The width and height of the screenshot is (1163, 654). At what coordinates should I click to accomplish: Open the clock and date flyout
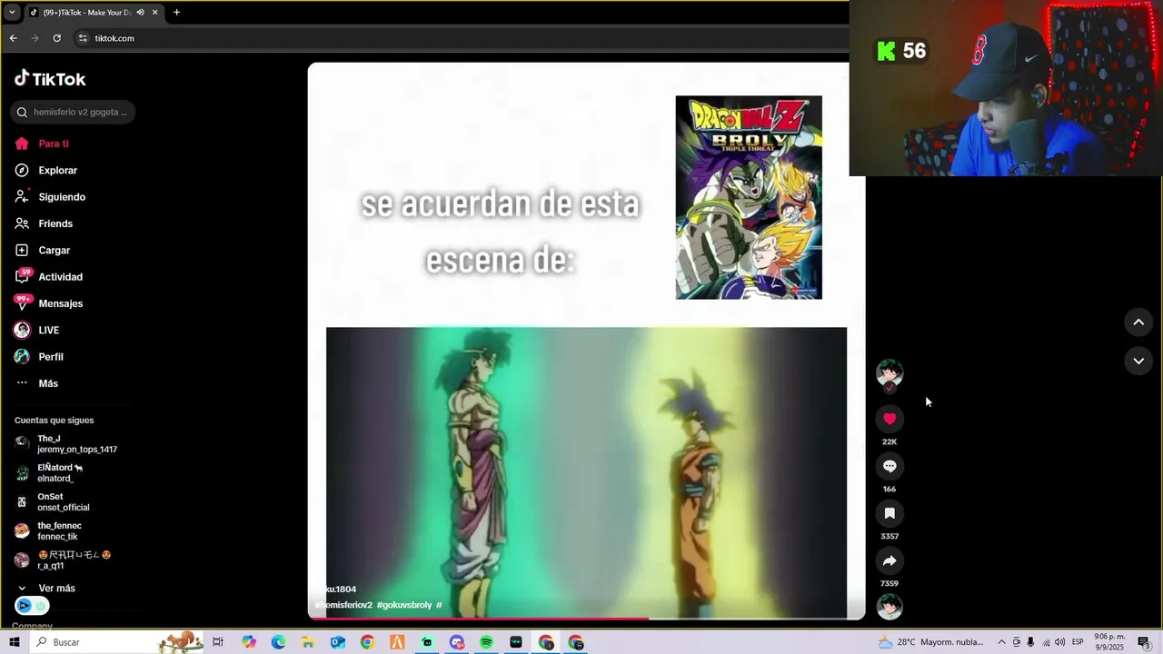[x=1110, y=642]
